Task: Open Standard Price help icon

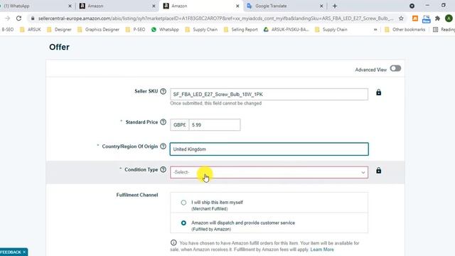Action: point(163,122)
